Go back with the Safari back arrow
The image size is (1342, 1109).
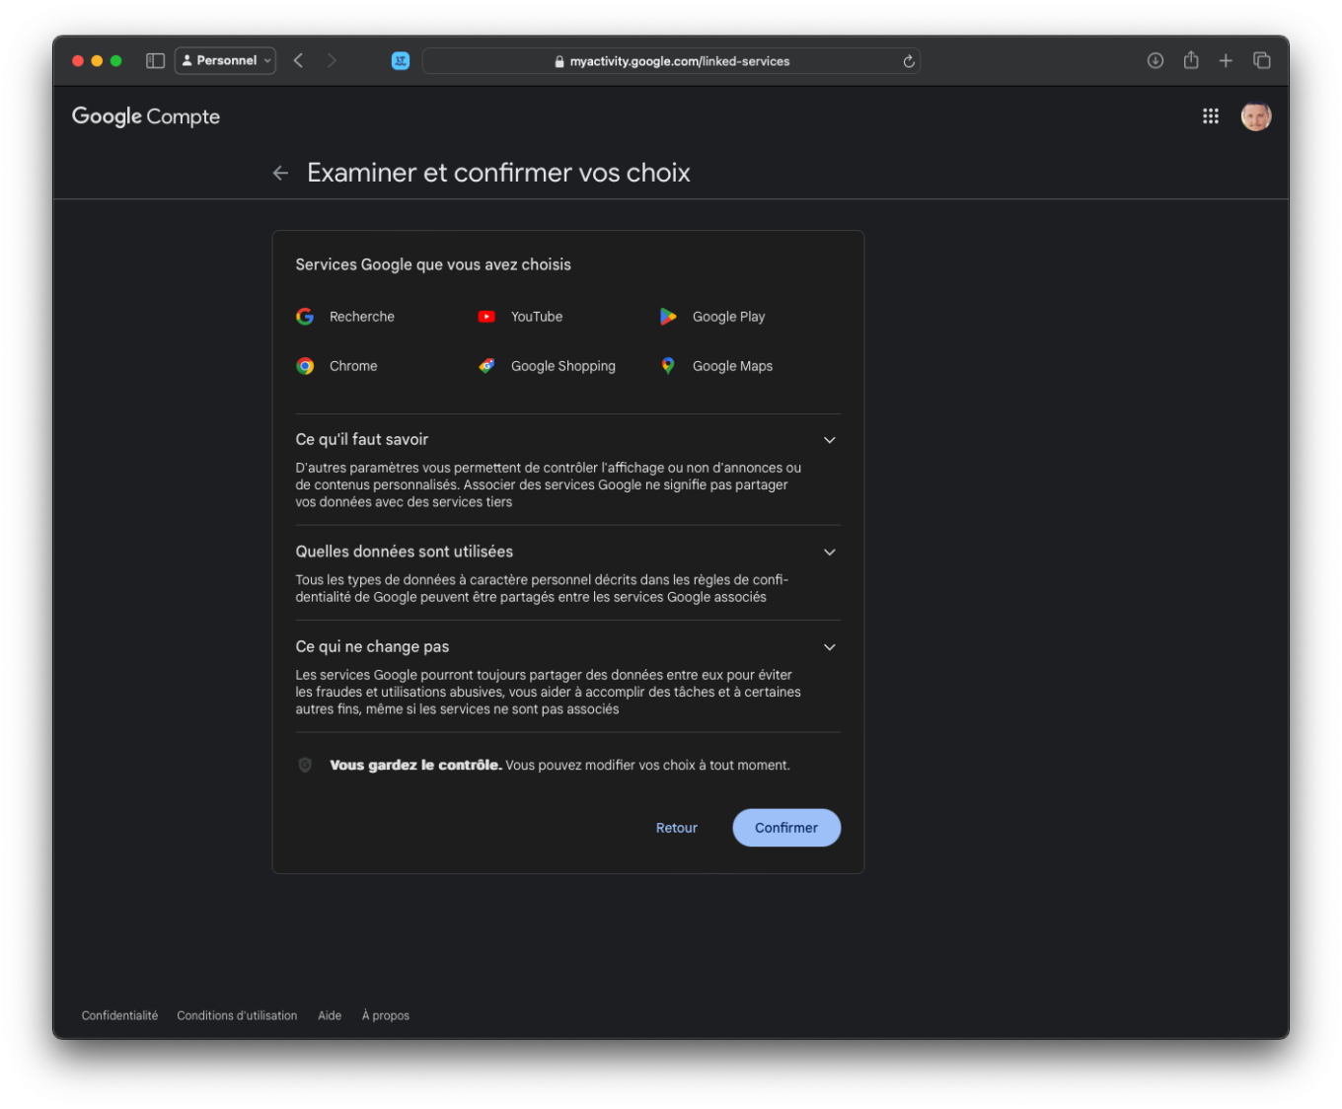point(298,60)
